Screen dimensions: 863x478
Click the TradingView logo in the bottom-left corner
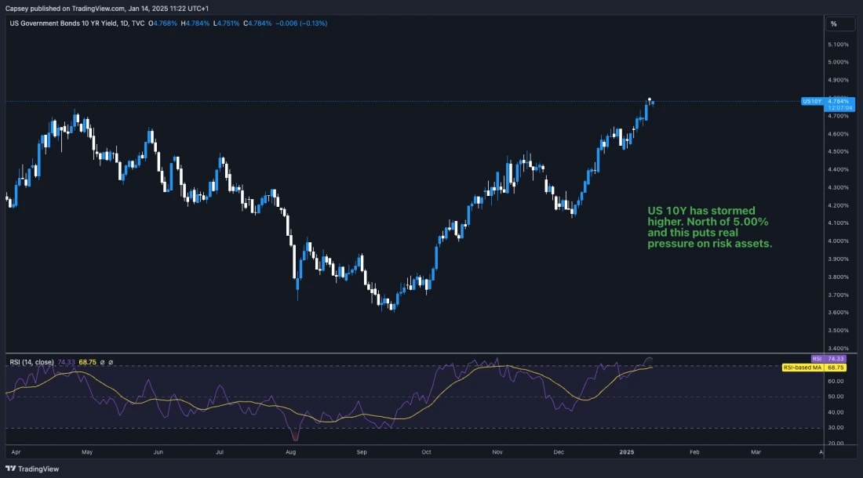click(x=11, y=469)
